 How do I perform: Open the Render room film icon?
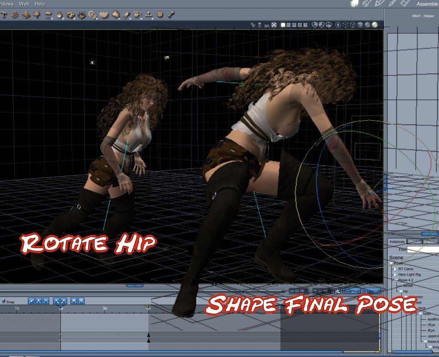click(405, 3)
